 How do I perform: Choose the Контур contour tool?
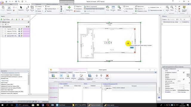(x=32, y=9)
